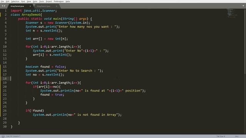
Task: Click the next tab arrow
Action: [x=5, y=6]
